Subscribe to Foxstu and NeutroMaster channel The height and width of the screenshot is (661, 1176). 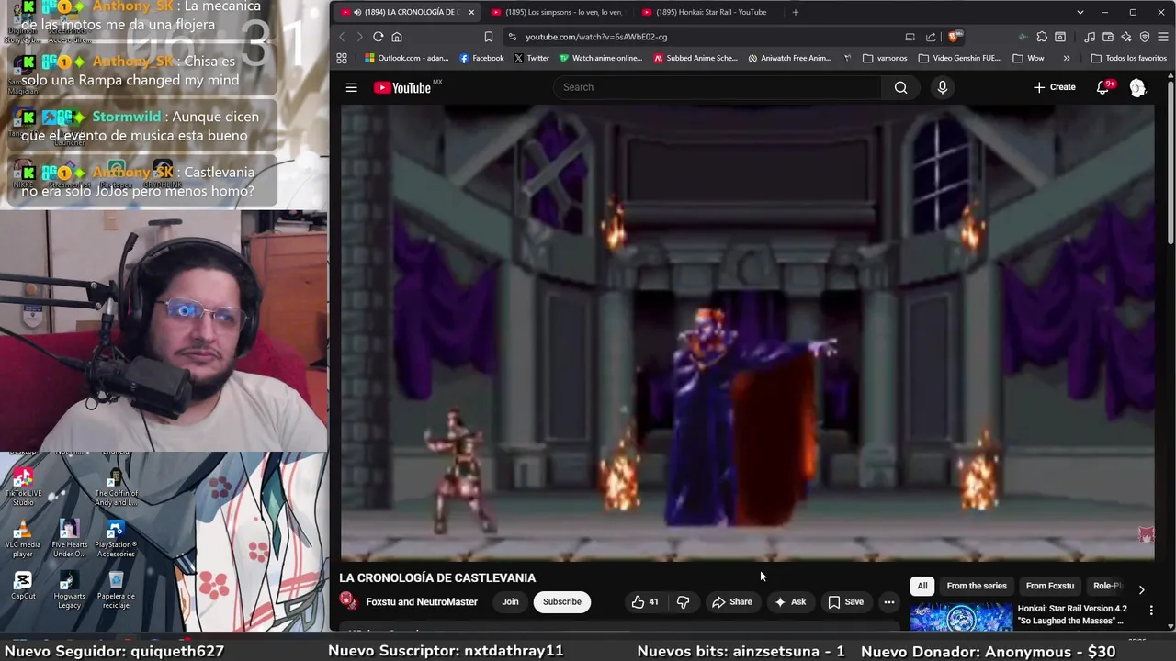[561, 602]
